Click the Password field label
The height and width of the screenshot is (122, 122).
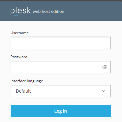click(19, 57)
